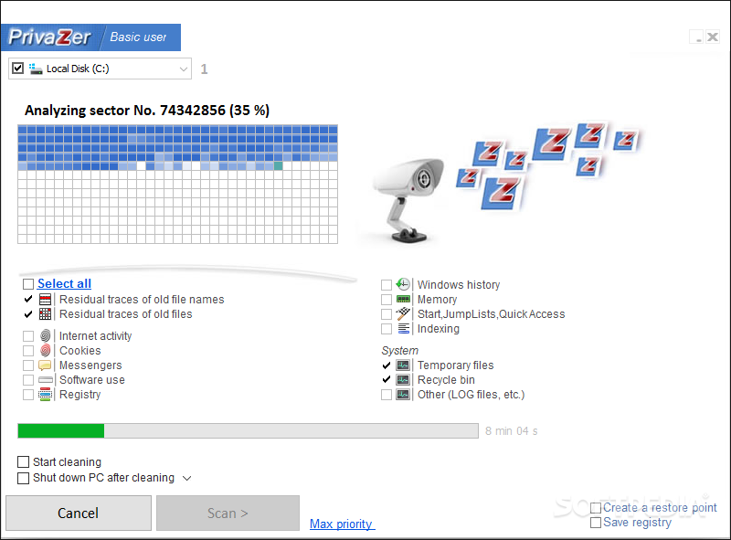731x540 pixels.
Task: Click the Residual traces of old file names icon
Action: click(45, 300)
